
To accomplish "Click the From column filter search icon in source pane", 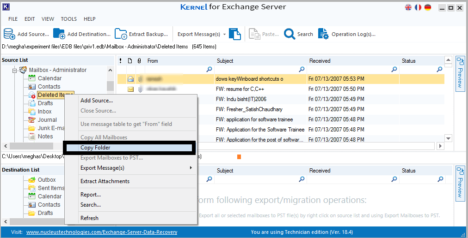I will coord(209,69).
